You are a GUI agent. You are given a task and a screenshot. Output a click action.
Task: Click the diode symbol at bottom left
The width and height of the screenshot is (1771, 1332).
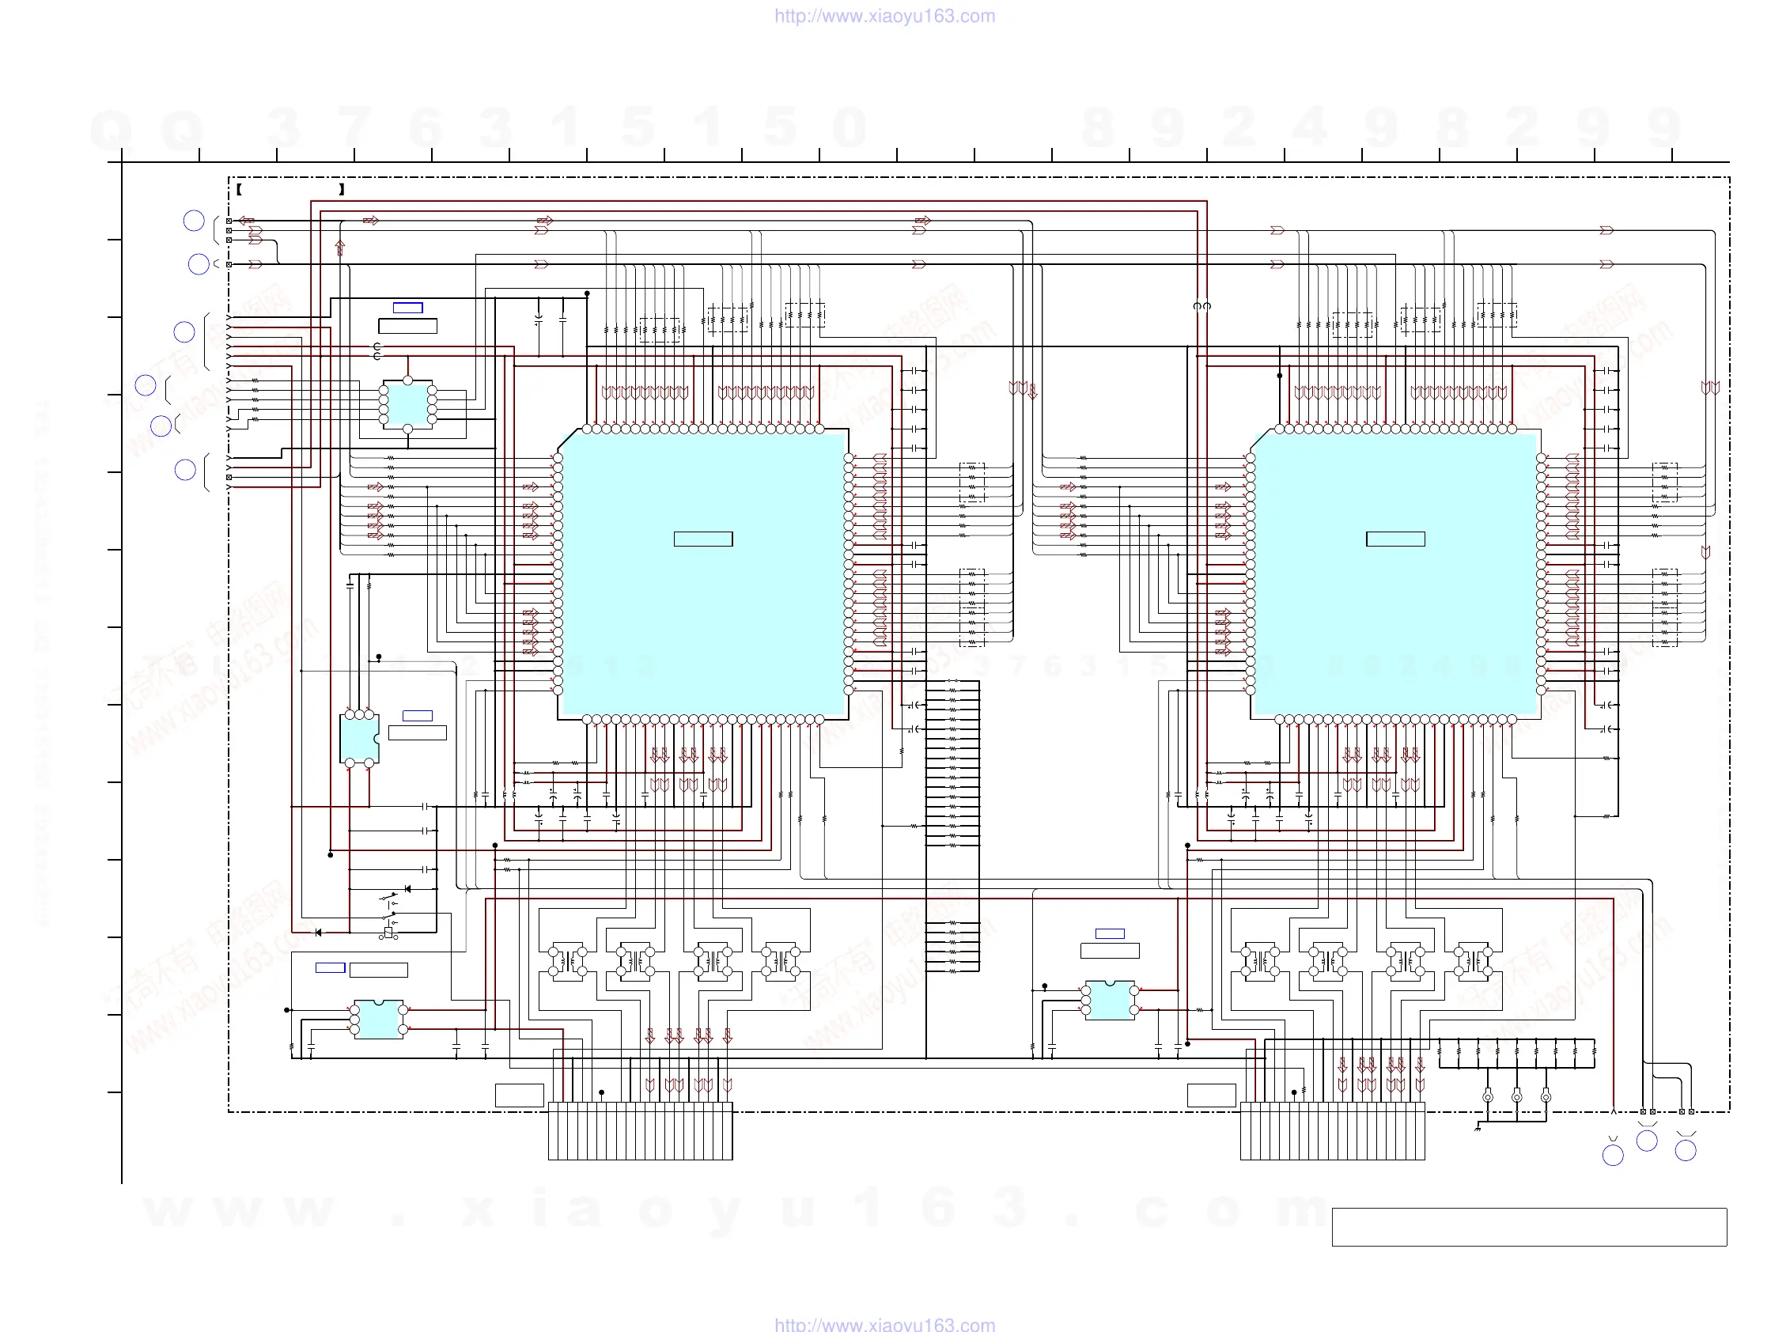(x=319, y=933)
